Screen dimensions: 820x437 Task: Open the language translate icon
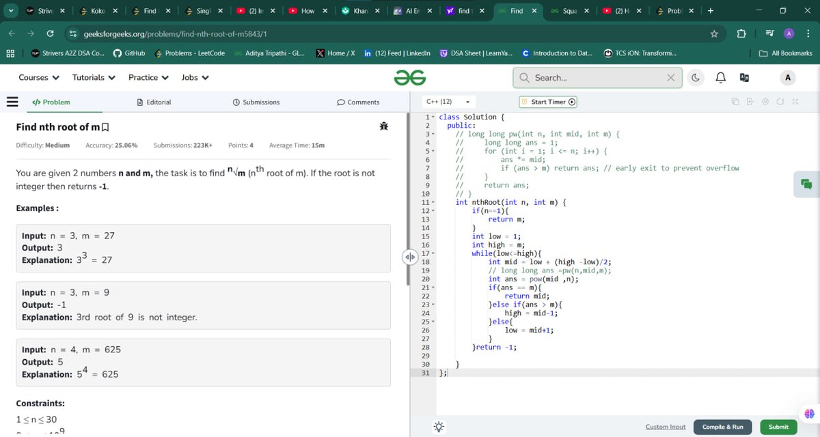click(744, 78)
